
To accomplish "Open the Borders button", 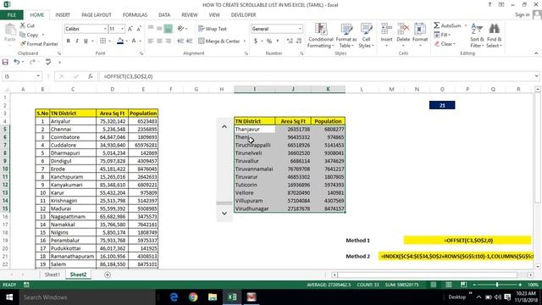I will 103,41.
